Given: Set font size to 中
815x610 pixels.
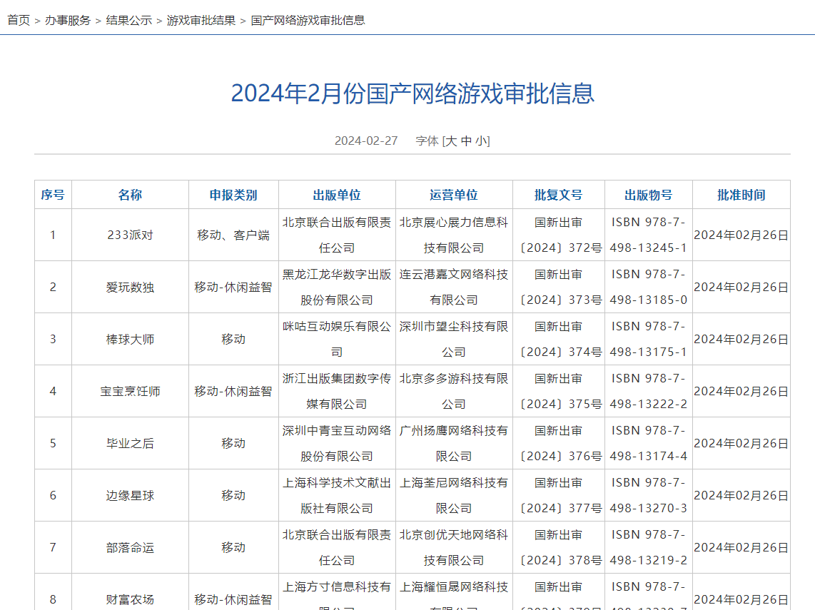Looking at the screenshot, I should (x=466, y=141).
